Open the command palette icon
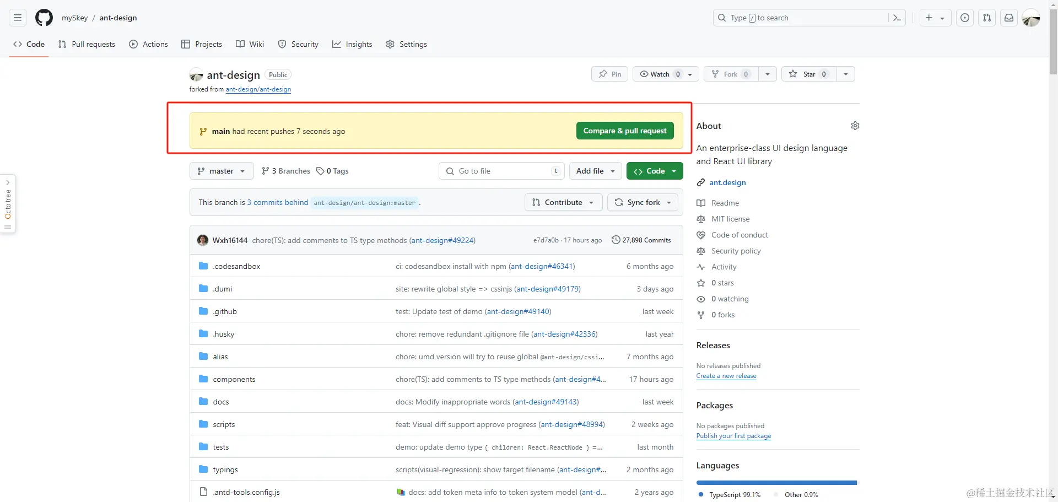The width and height of the screenshot is (1058, 502). (897, 18)
